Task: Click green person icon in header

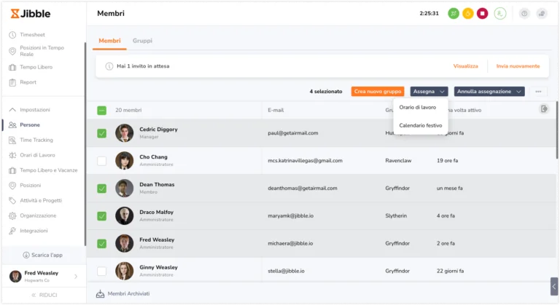Action: (x=500, y=14)
